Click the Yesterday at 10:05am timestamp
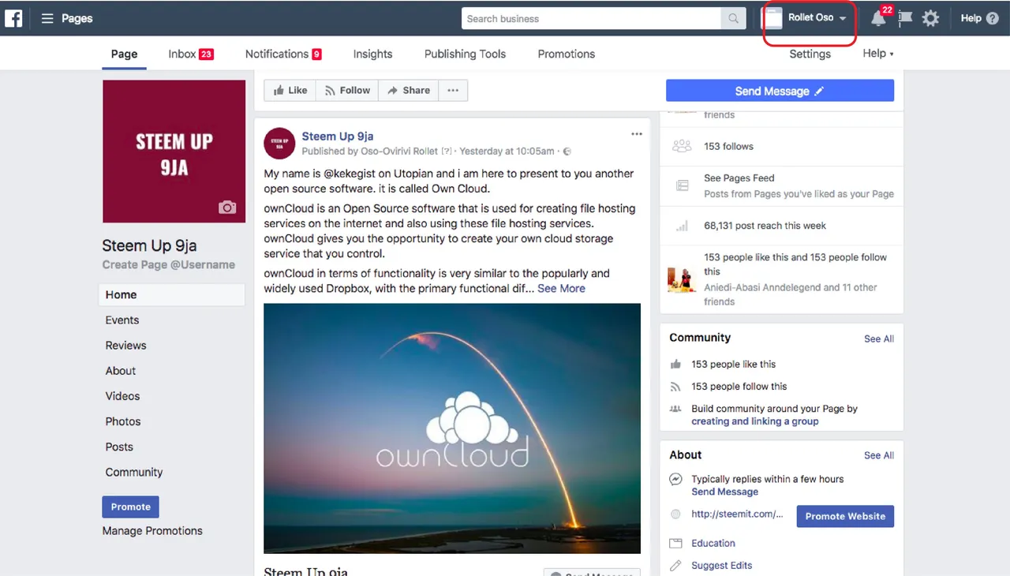This screenshot has width=1010, height=576. pyautogui.click(x=507, y=151)
